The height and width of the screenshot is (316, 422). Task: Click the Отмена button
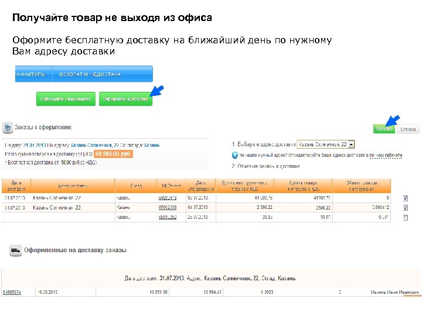408,129
